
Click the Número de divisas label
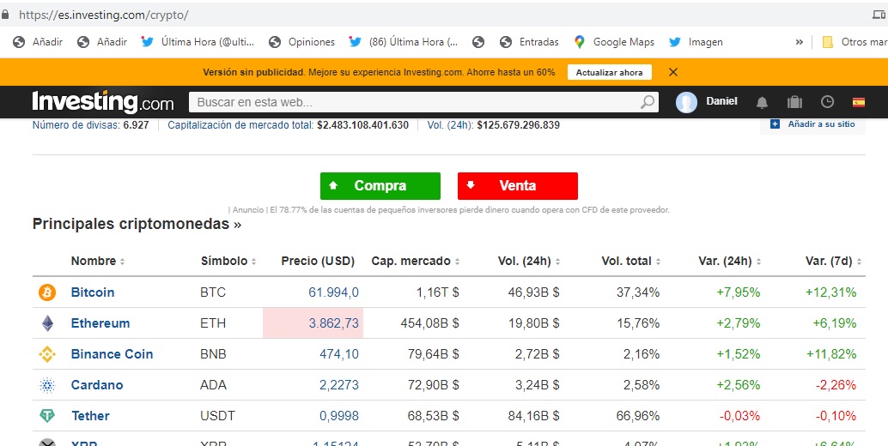pos(76,125)
